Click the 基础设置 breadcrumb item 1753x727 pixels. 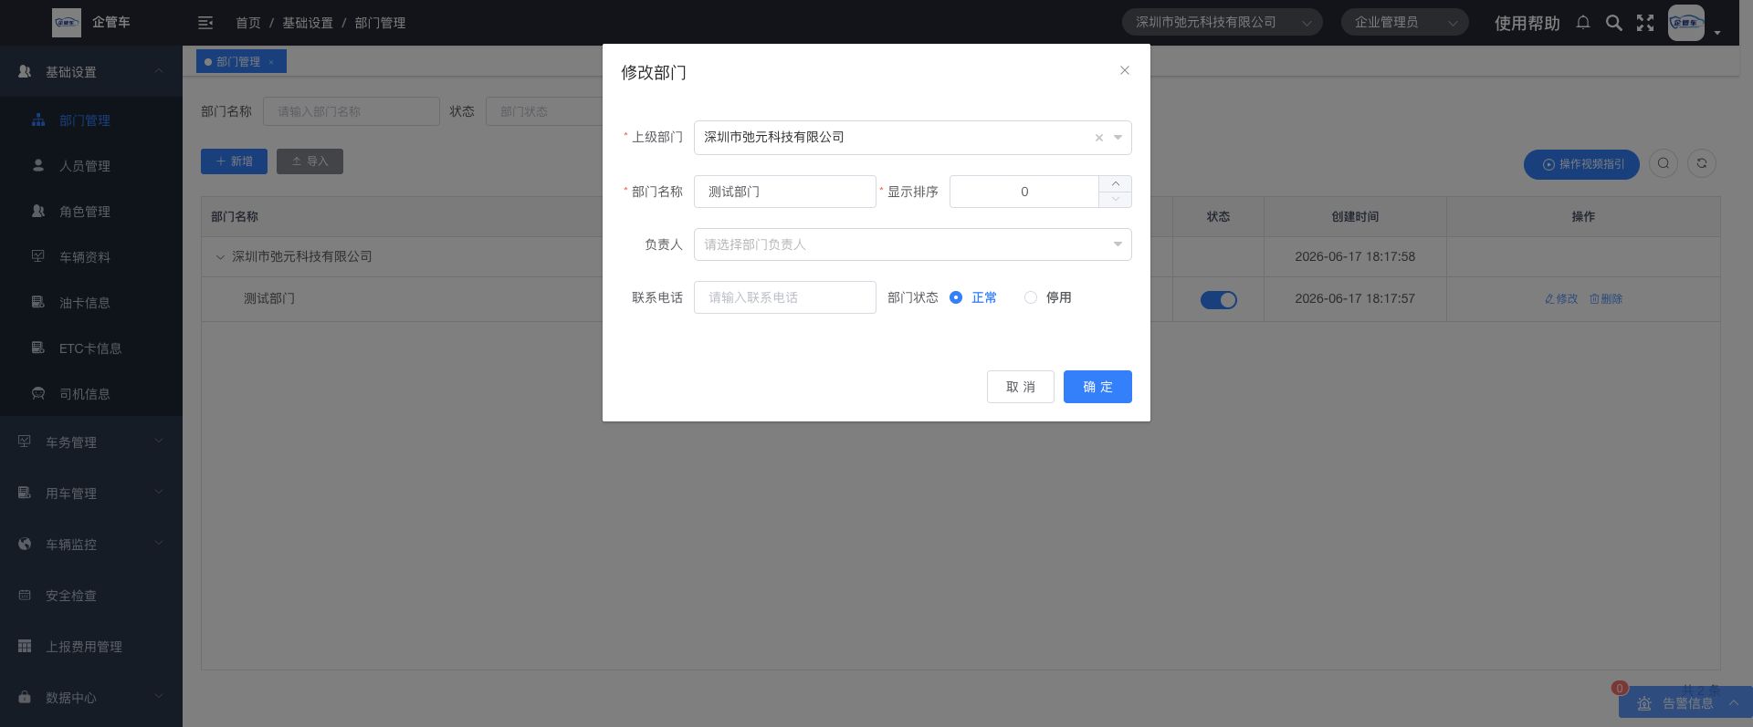click(x=307, y=23)
